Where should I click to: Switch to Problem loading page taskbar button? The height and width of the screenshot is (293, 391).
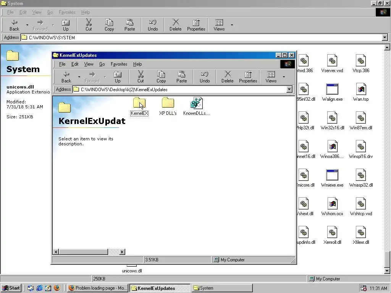point(98,288)
